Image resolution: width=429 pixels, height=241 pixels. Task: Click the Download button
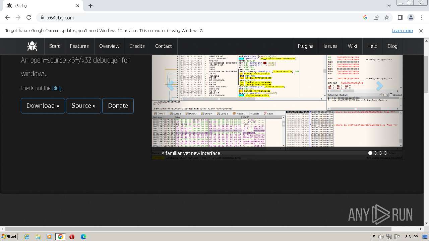coord(43,106)
